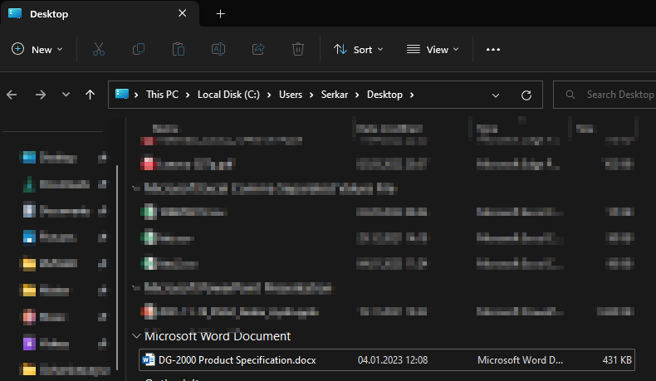Open the address bar history dropdown

[496, 95]
